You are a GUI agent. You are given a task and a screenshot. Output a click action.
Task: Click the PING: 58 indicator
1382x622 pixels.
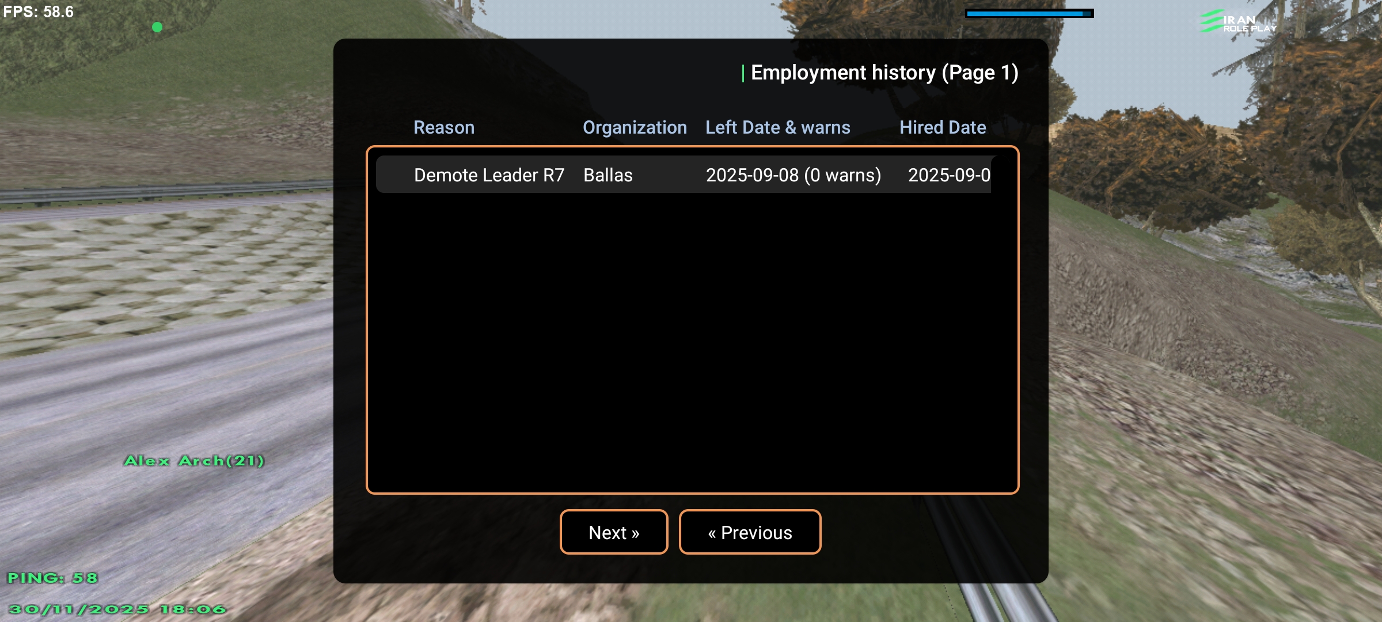52,578
